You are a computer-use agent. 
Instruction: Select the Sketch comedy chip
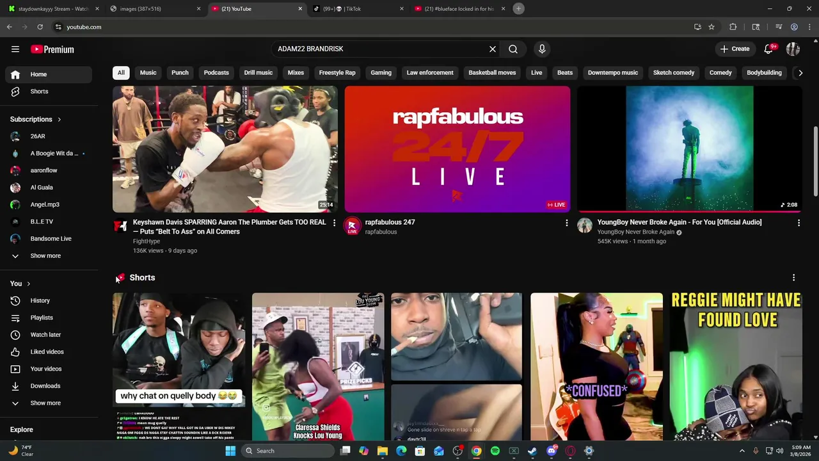674,73
